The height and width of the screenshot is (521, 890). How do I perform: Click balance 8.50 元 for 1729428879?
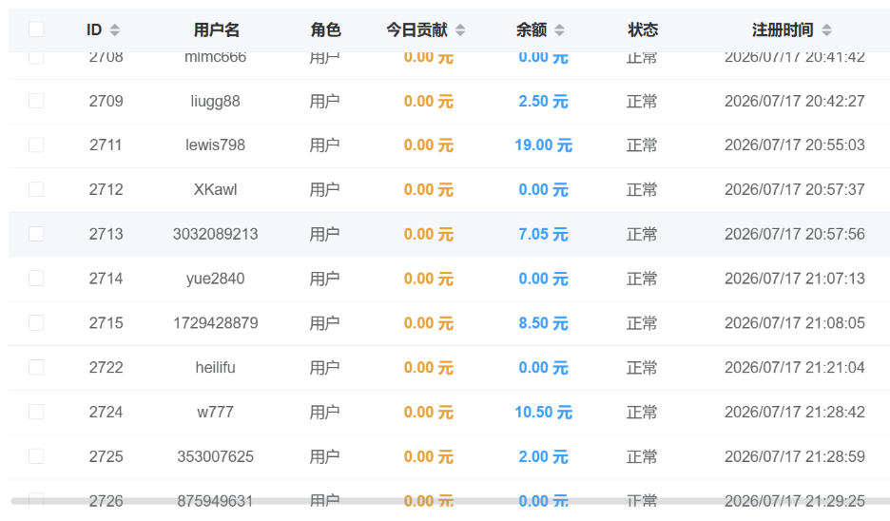pos(543,323)
